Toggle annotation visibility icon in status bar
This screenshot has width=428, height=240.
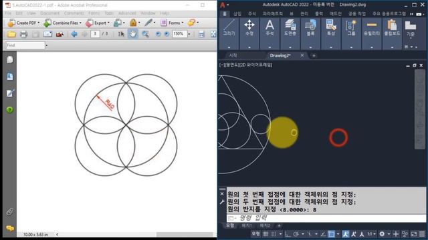tap(345, 234)
